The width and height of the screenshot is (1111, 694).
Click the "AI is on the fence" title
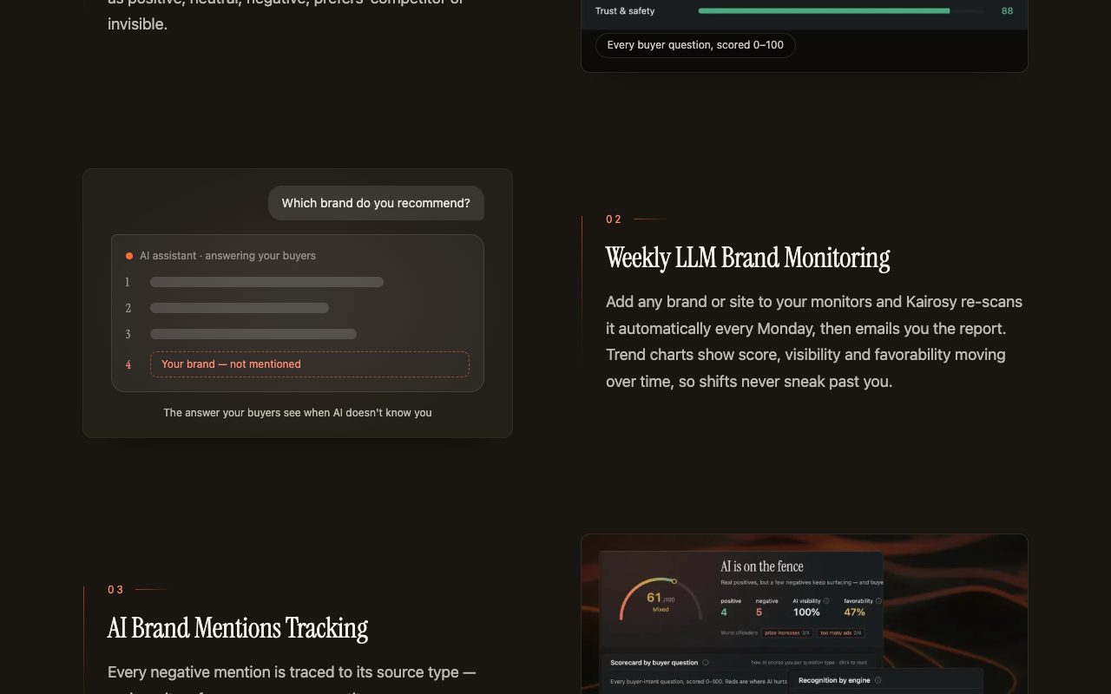pyautogui.click(x=762, y=566)
